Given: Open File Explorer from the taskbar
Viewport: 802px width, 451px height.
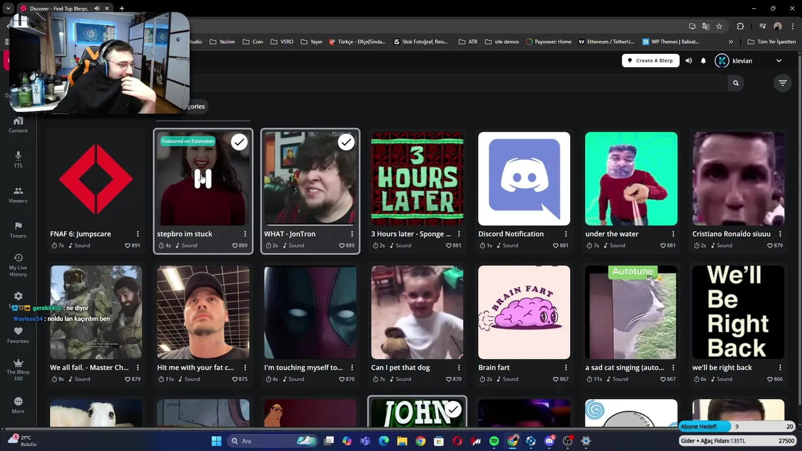Looking at the screenshot, I should click(402, 441).
